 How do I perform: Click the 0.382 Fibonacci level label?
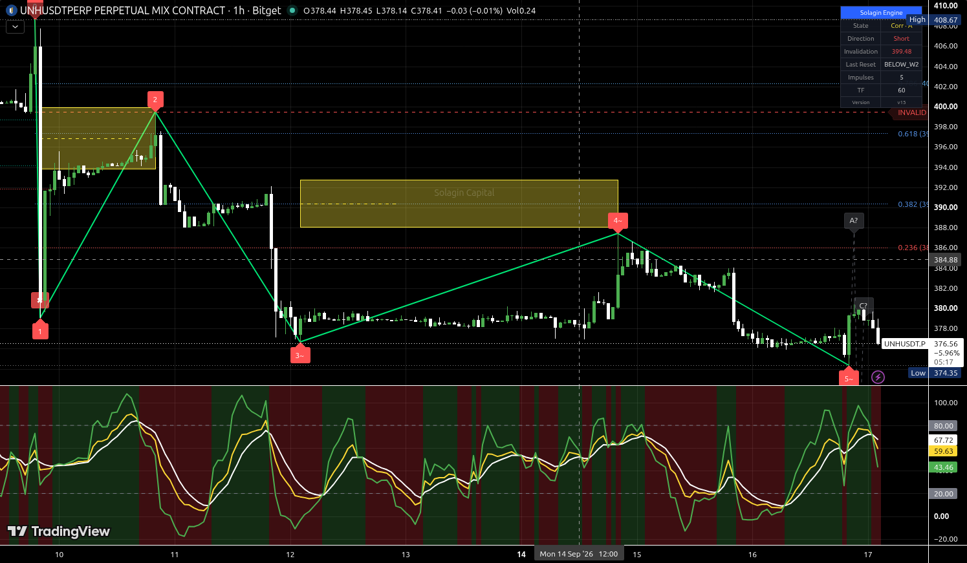click(913, 204)
